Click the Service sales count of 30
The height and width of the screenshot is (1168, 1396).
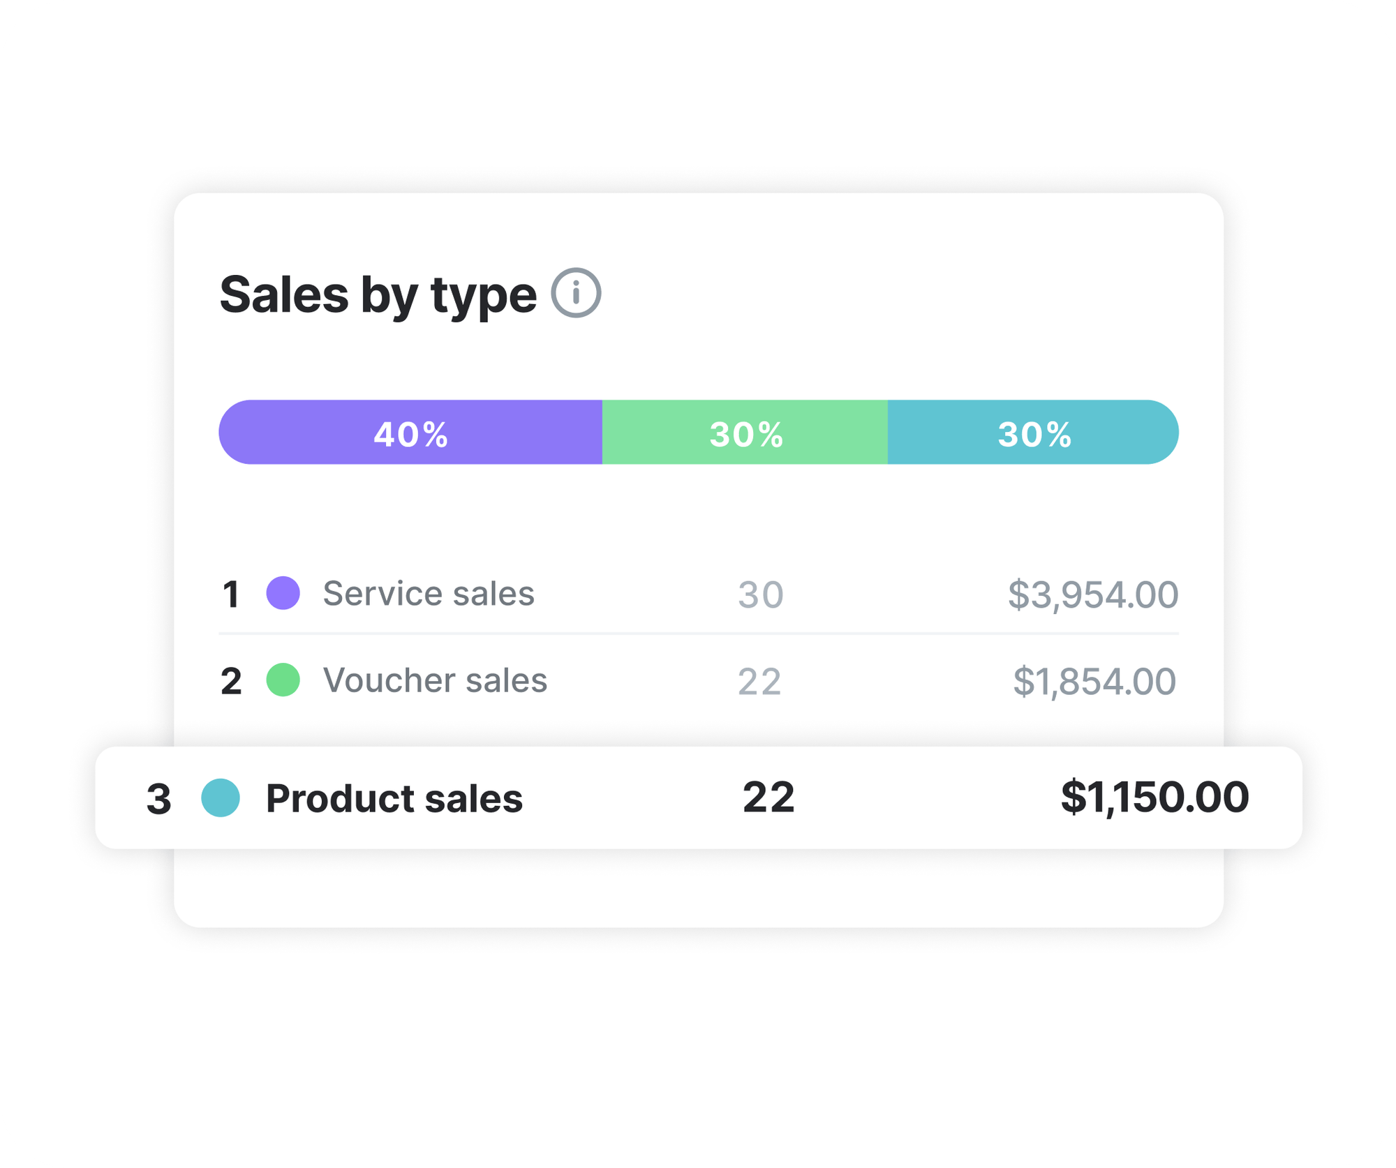pos(761,595)
